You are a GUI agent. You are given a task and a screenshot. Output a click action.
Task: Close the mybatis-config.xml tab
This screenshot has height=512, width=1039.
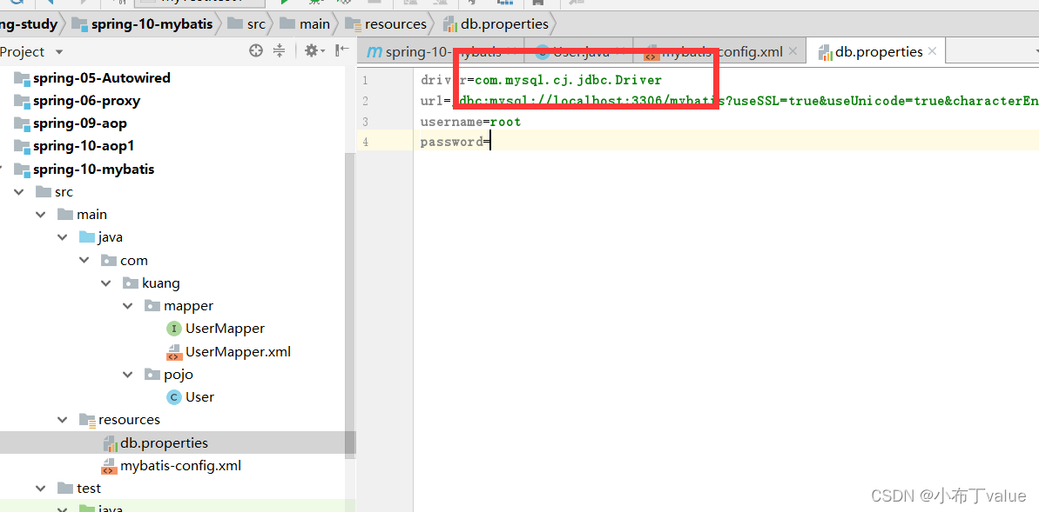793,51
